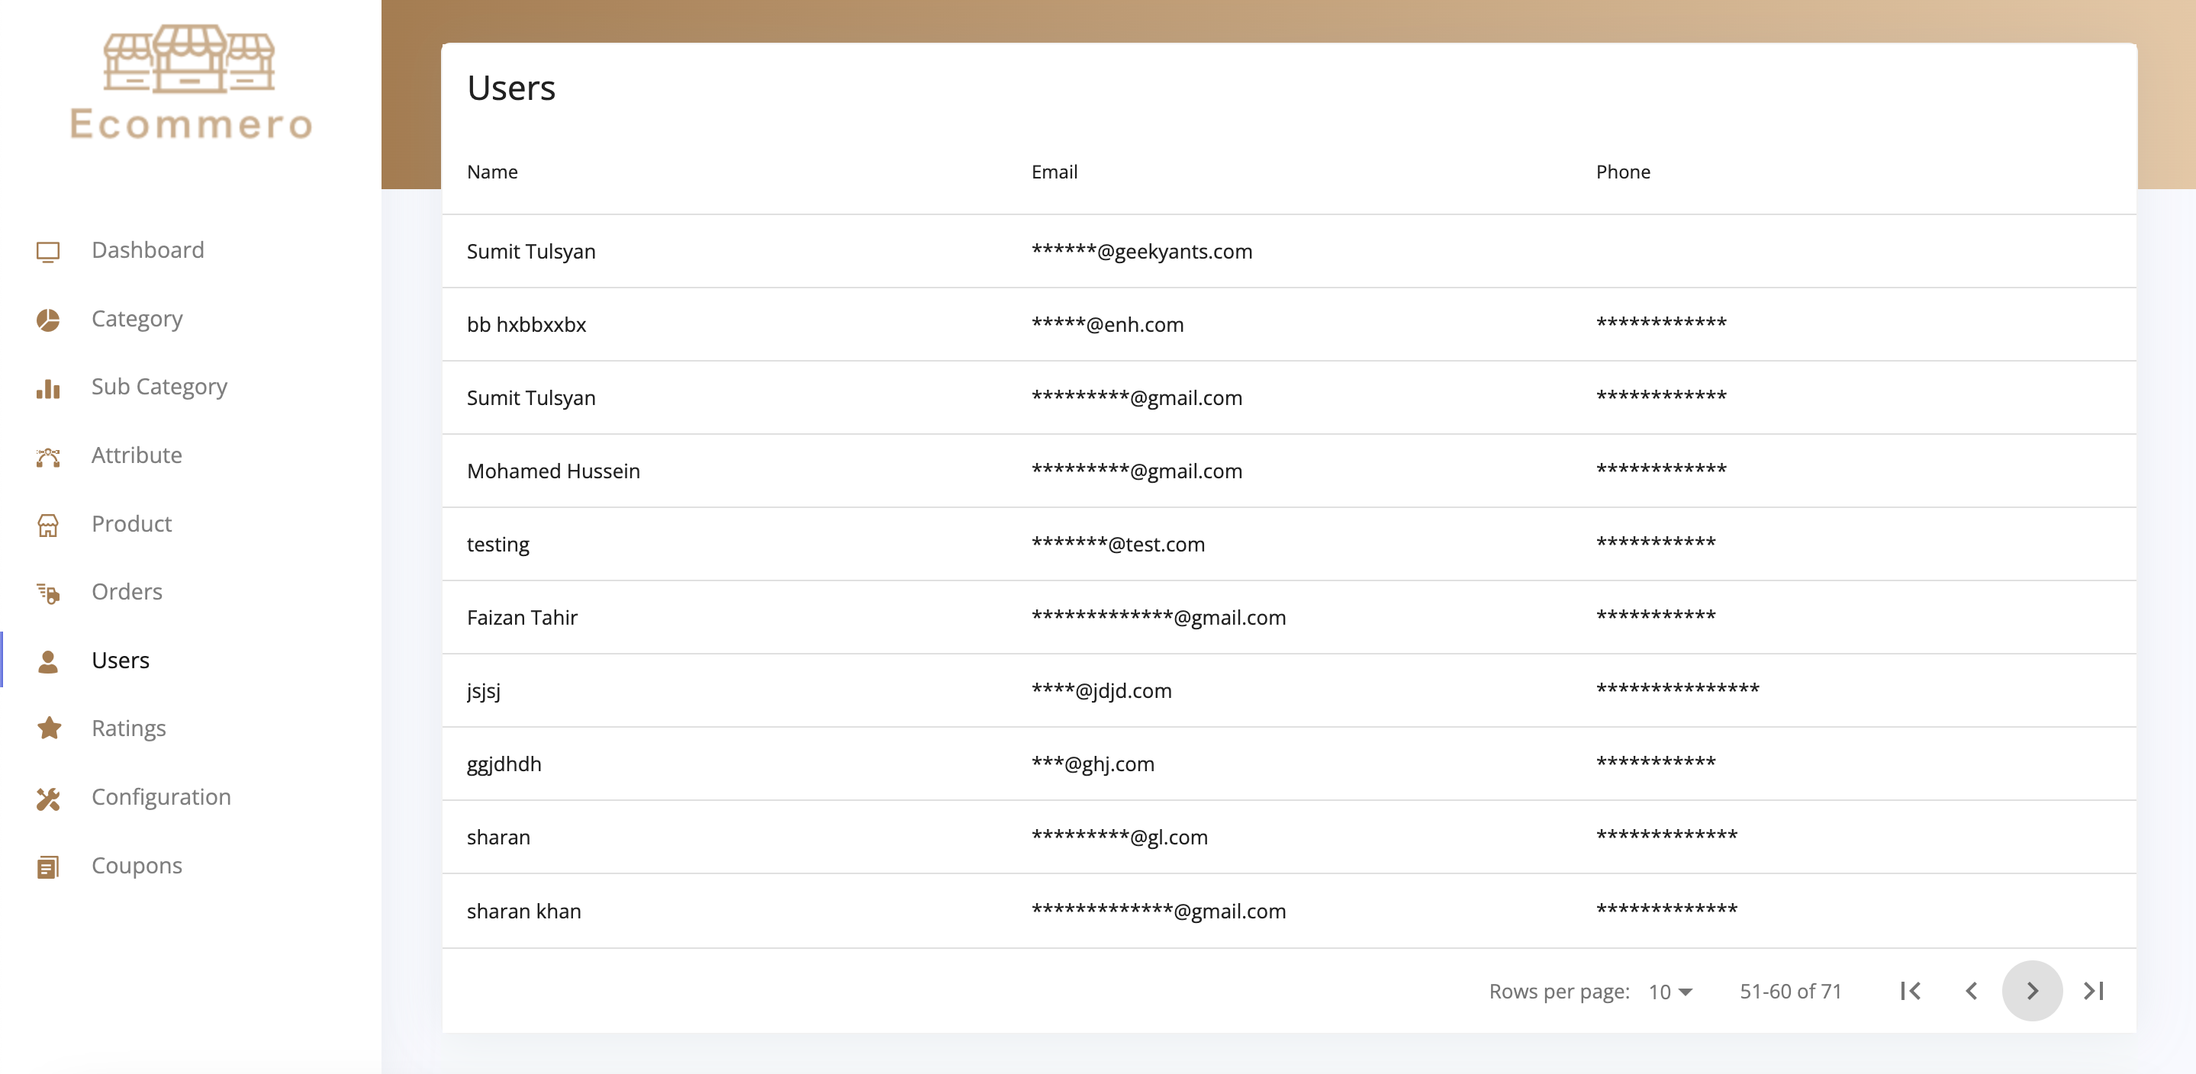The height and width of the screenshot is (1074, 2196).
Task: Click the Product store icon
Action: (x=48, y=525)
